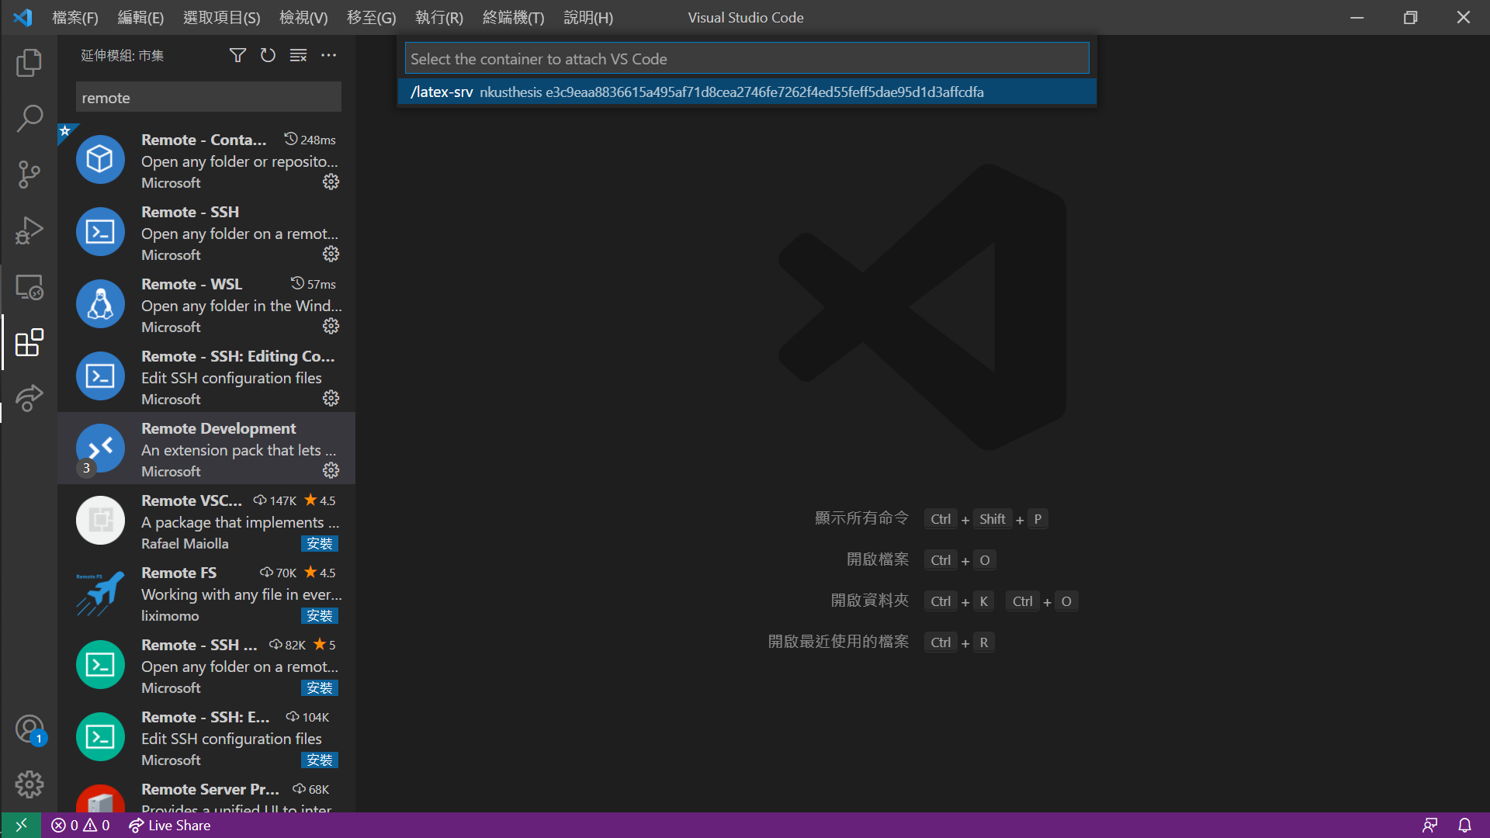1490x838 pixels.
Task: Click the green remote window status indicator
Action: pos(21,826)
